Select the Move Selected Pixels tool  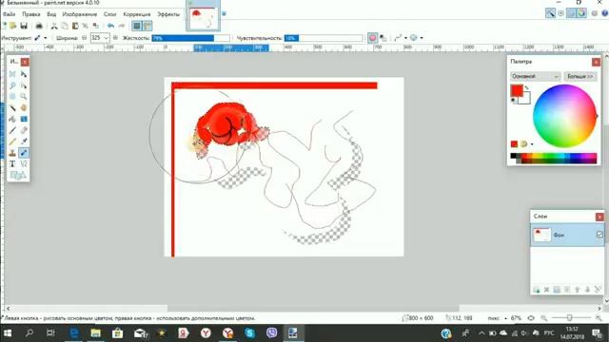[x=24, y=74]
